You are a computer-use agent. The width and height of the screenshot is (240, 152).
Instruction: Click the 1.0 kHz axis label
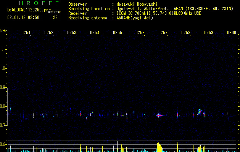tap(3, 68)
